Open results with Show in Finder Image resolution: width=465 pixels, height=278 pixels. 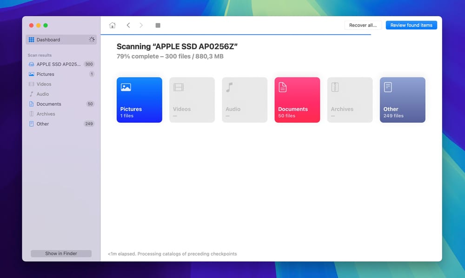61,253
